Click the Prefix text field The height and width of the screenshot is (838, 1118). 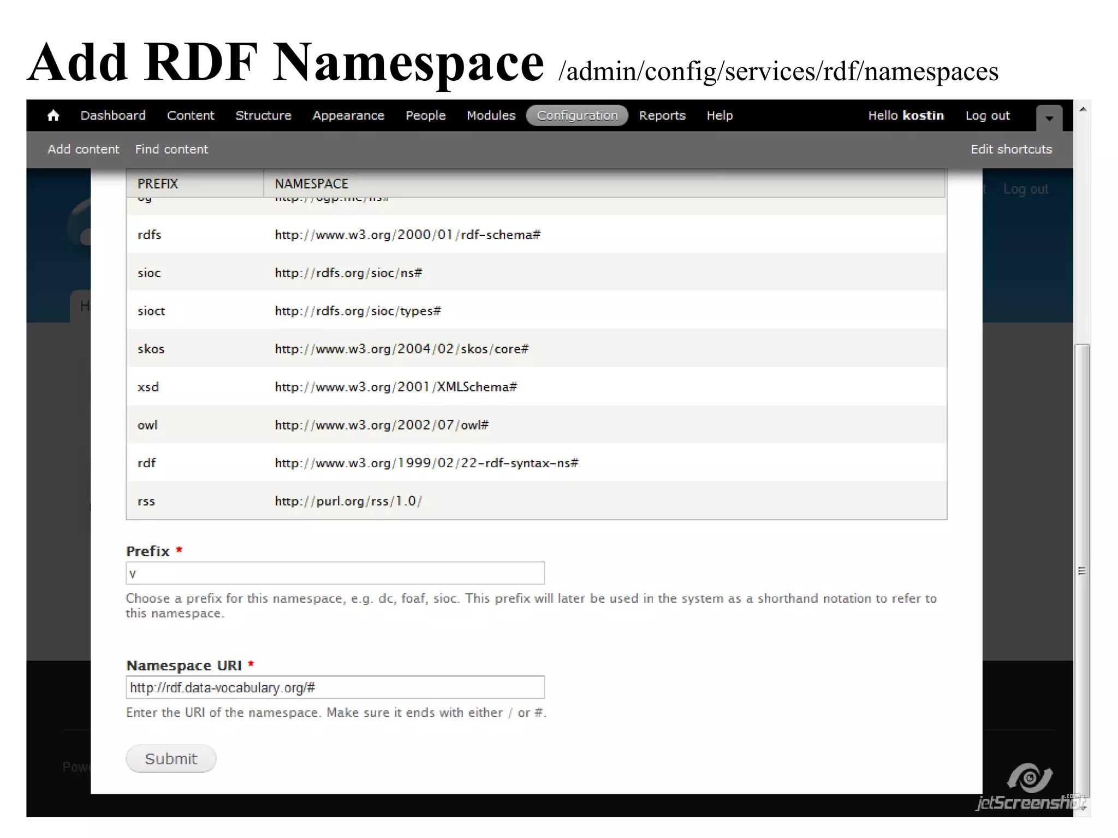(335, 573)
